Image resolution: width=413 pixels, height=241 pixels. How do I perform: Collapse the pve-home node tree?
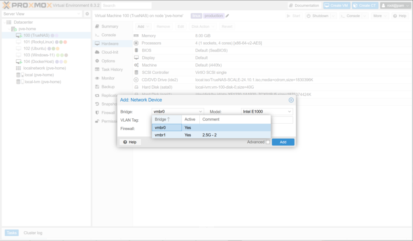tap(9, 29)
